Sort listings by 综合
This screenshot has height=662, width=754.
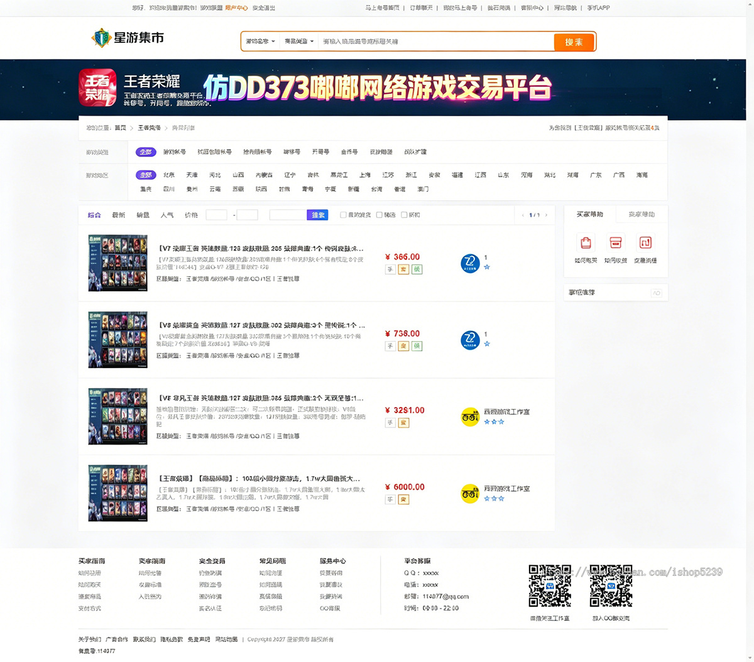94,215
